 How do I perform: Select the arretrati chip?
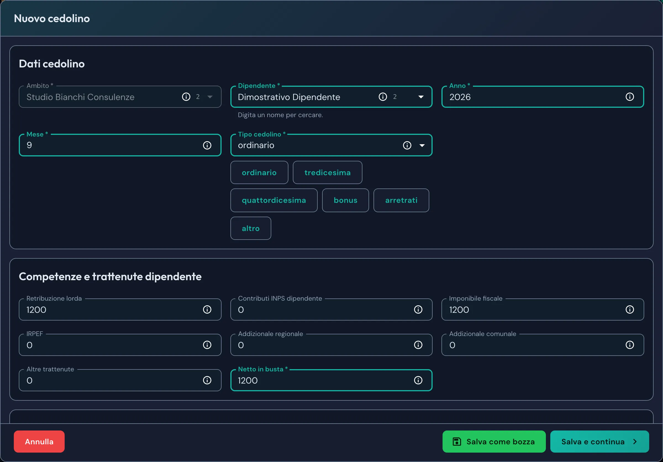click(x=401, y=200)
